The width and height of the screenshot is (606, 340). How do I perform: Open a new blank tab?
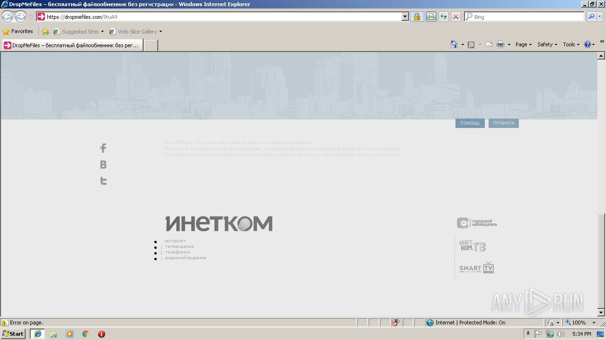[x=151, y=45]
